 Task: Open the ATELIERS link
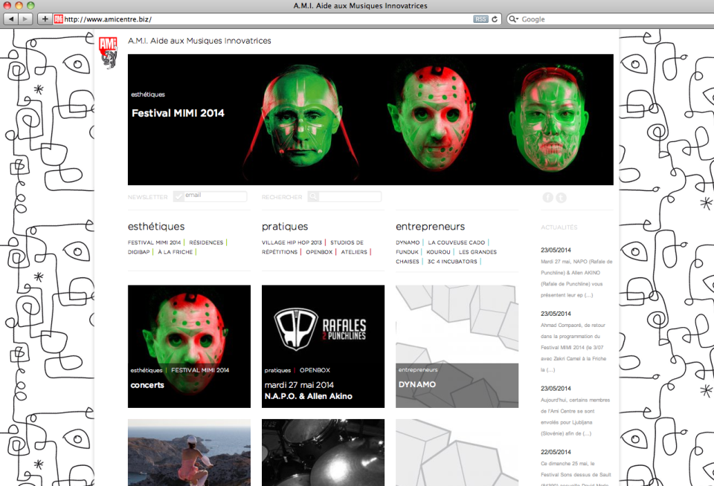[x=354, y=252]
